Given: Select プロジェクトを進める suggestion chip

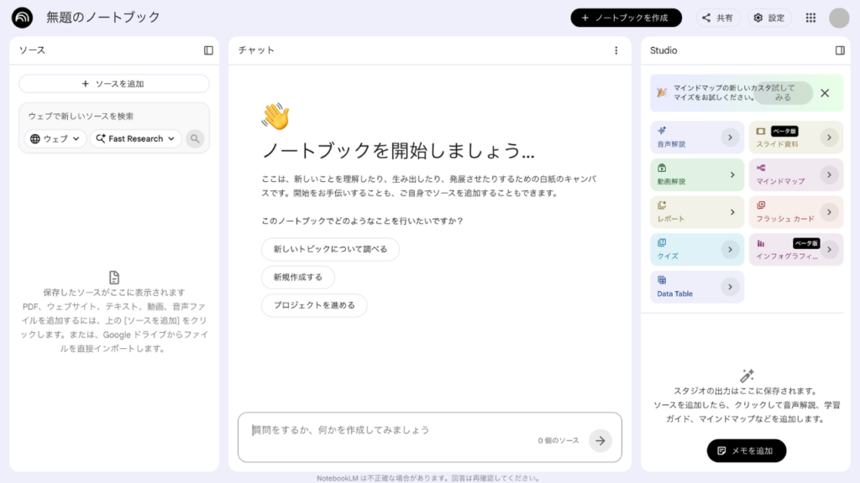Looking at the screenshot, I should click(x=314, y=305).
